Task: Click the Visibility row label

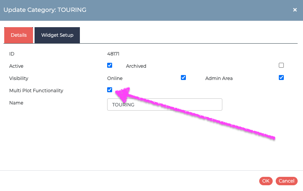Action: [19, 78]
